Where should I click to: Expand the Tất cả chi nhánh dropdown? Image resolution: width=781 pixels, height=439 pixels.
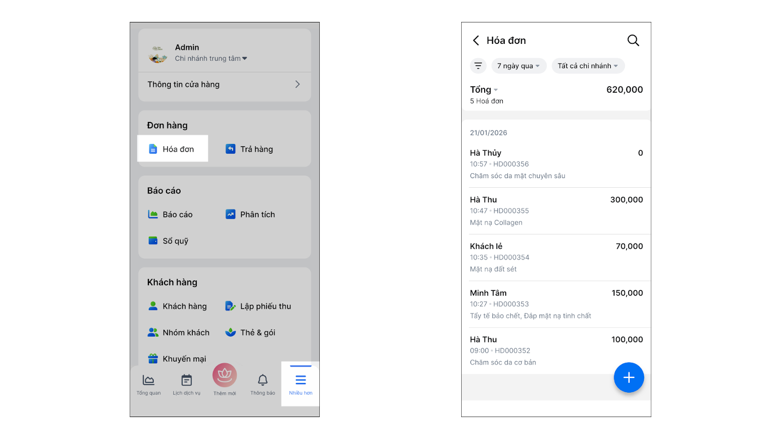click(588, 66)
